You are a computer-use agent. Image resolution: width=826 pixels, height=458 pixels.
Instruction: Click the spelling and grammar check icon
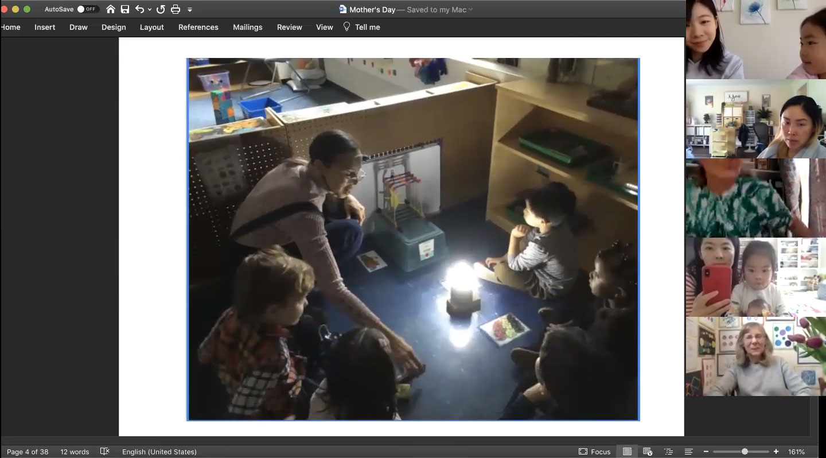[x=105, y=452]
